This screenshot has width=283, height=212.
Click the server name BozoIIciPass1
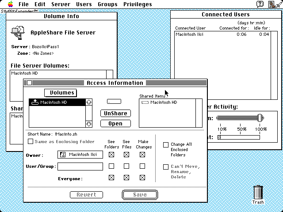[46, 47]
